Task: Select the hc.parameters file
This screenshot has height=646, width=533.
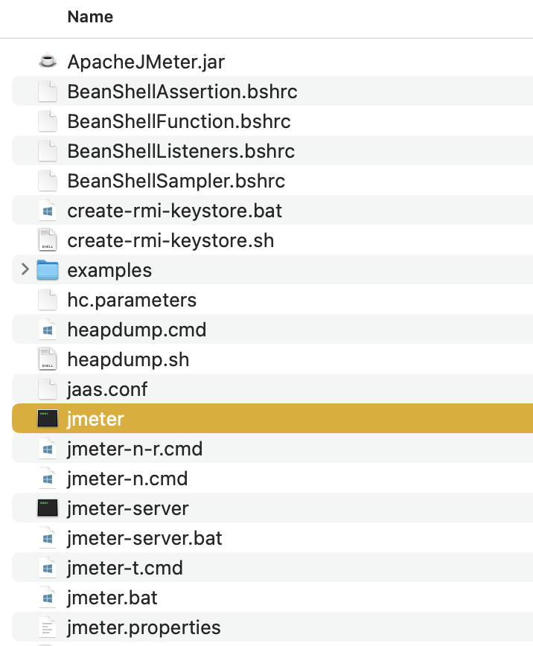Action: click(132, 300)
